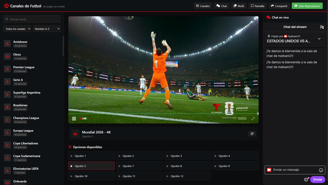Play Opción 10 stream

[x=91, y=176]
